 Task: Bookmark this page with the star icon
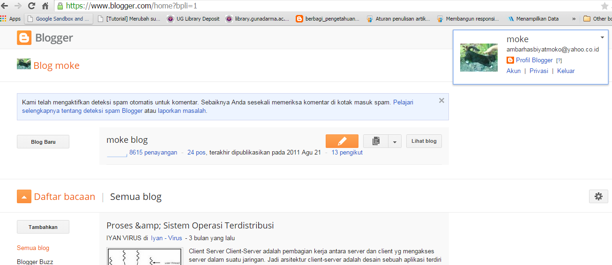pyautogui.click(x=605, y=6)
